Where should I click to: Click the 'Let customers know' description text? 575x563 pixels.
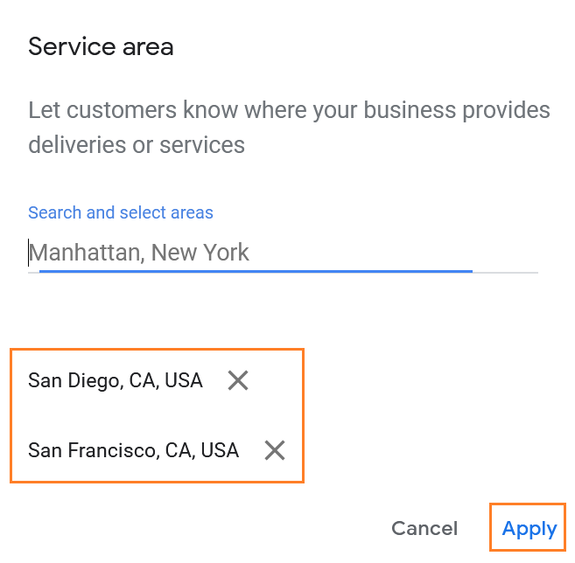[289, 111]
